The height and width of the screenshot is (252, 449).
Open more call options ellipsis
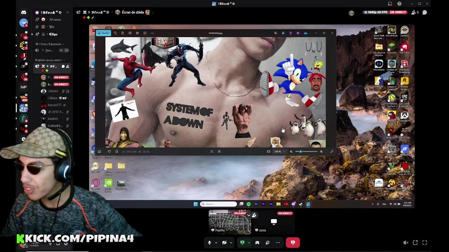(278, 243)
